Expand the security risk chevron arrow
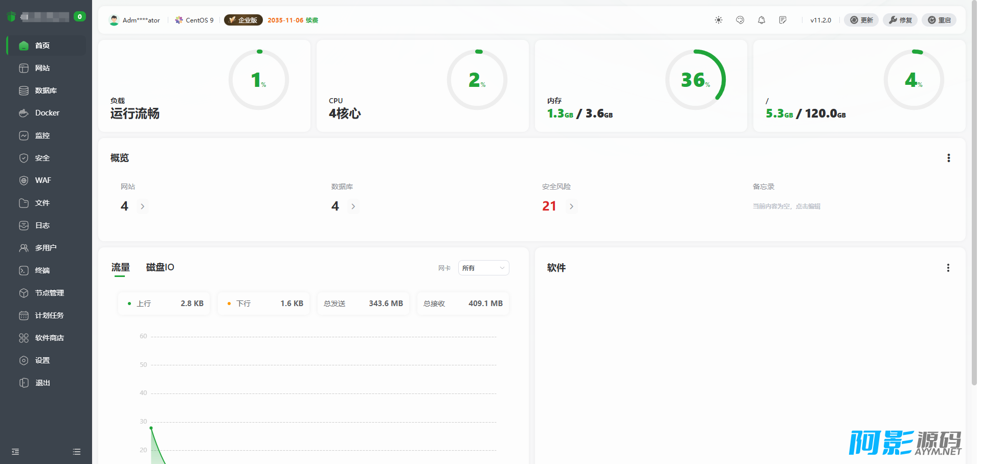981x464 pixels. point(571,206)
